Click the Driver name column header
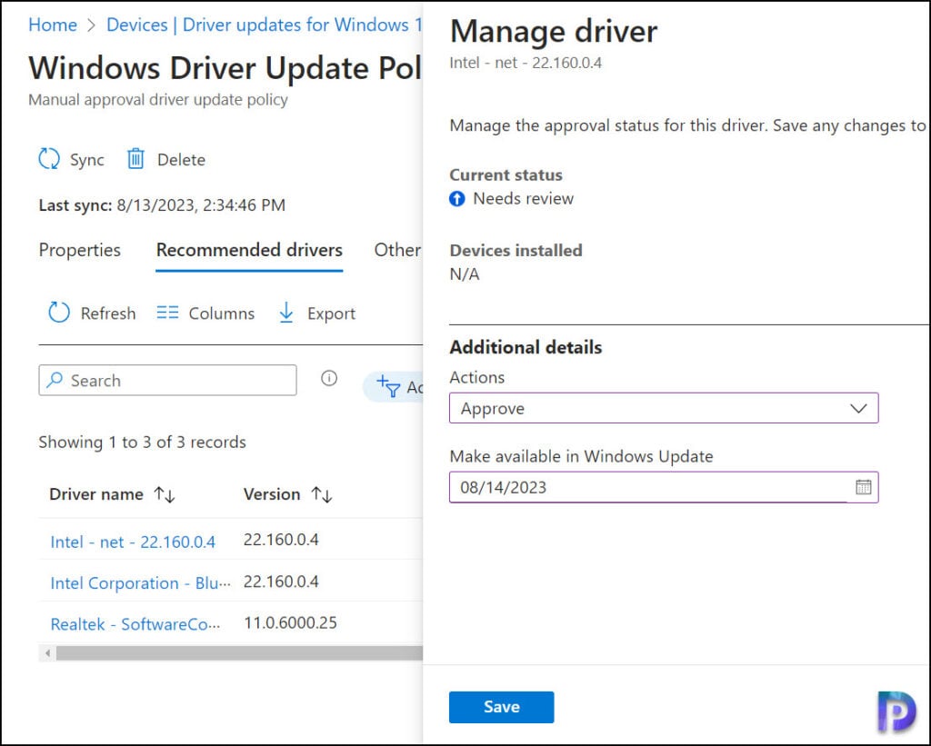This screenshot has width=931, height=746. pyautogui.click(x=96, y=494)
